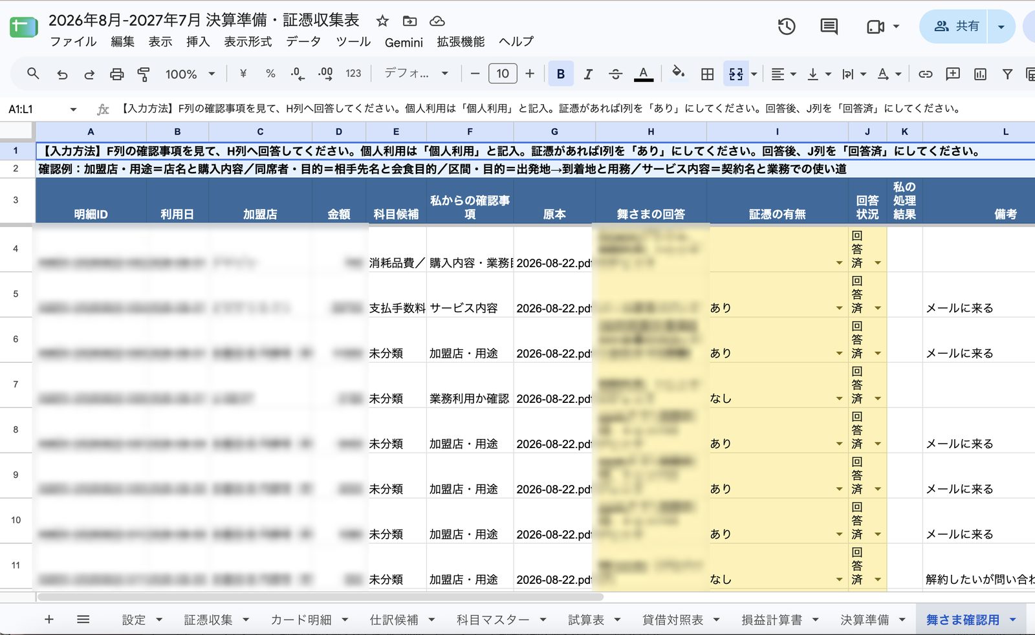This screenshot has width=1035, height=635.
Task: Insert a link
Action: 926,74
